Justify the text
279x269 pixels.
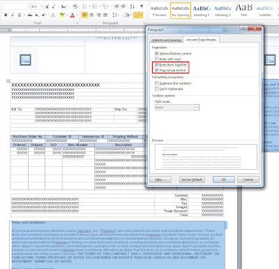[x=105, y=15]
